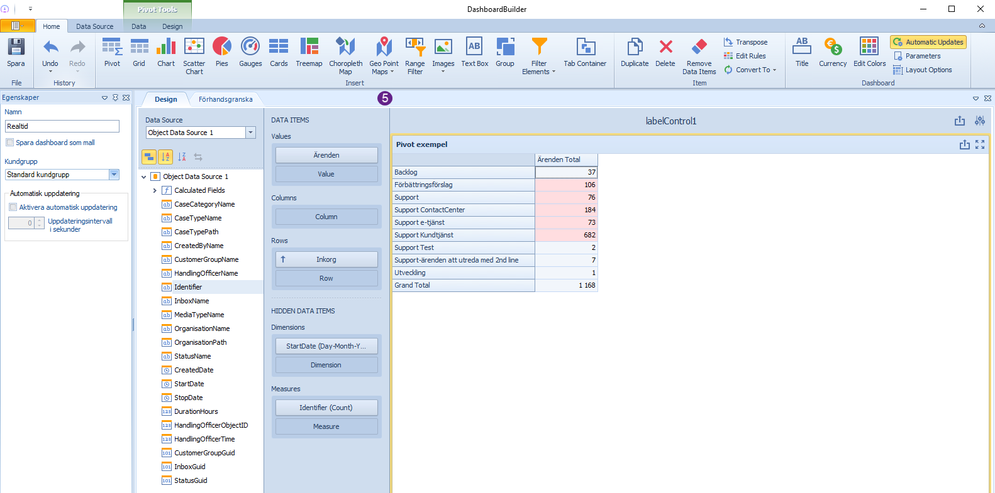This screenshot has width=995, height=493.
Task: Open Images insert menu
Action: click(443, 56)
